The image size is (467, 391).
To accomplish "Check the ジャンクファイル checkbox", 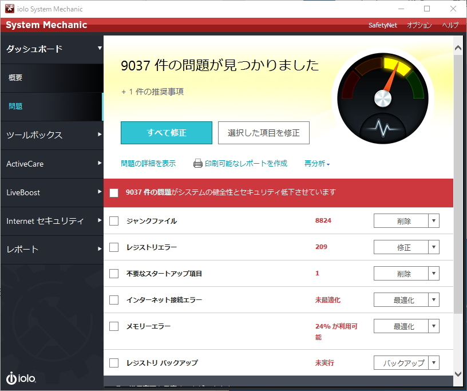I will pyautogui.click(x=114, y=221).
